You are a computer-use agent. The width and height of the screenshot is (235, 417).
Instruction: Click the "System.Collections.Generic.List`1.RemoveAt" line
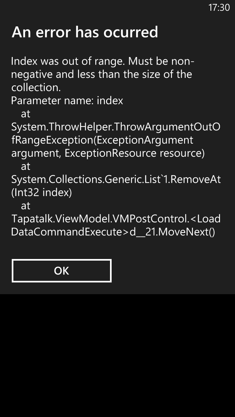coord(116,180)
